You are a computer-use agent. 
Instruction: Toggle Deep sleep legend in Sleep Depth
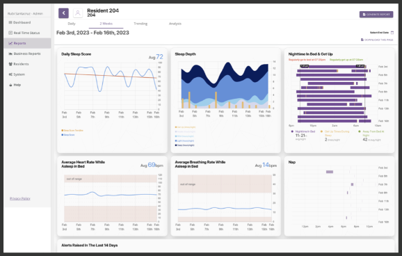[184, 145]
